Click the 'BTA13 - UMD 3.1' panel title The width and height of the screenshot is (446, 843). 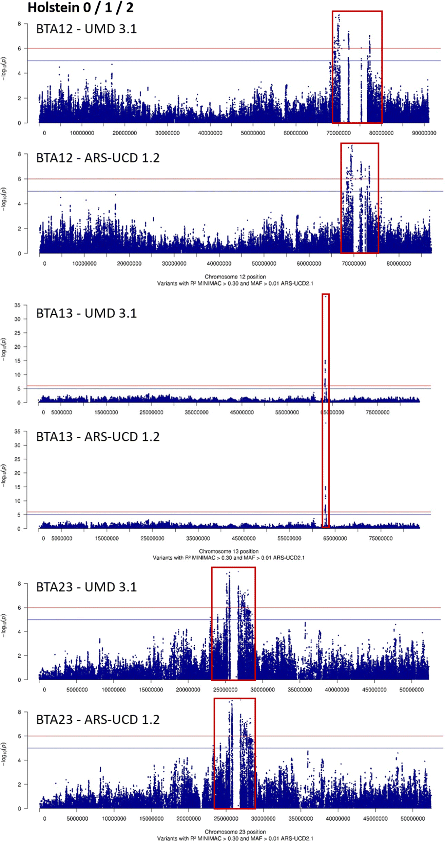pyautogui.click(x=86, y=313)
